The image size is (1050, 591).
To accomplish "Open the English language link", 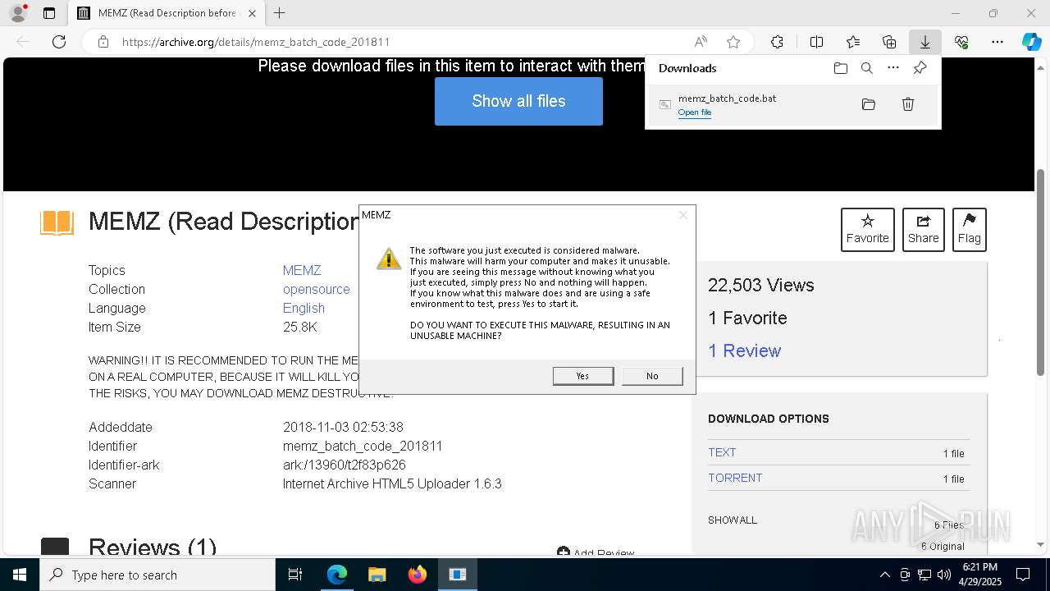I will 304,308.
